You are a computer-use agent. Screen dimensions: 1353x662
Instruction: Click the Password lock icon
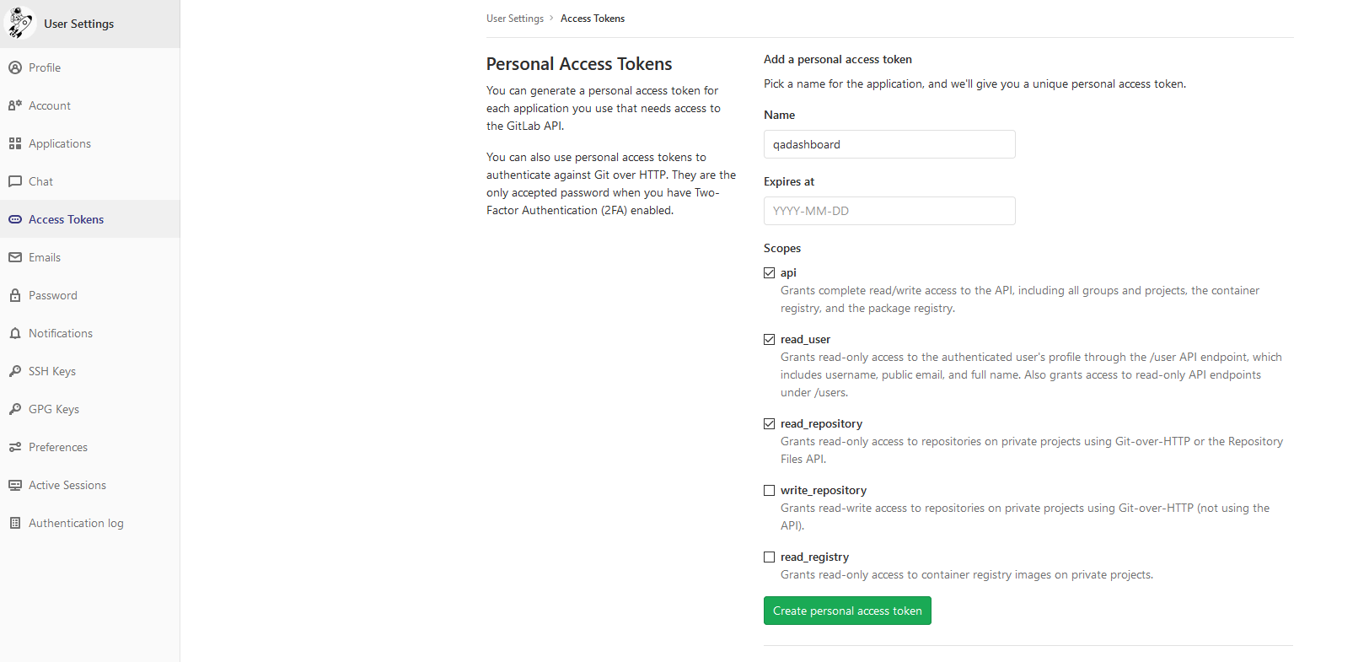coord(15,295)
